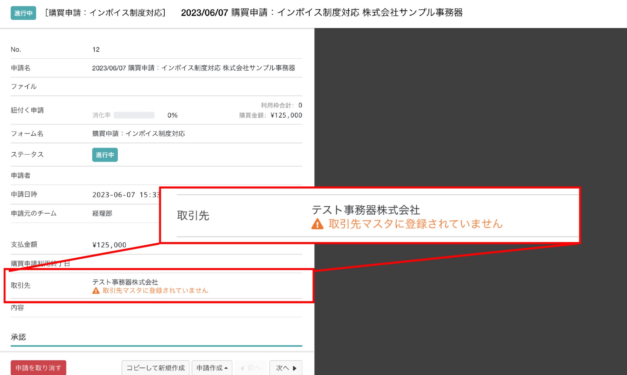The height and width of the screenshot is (375, 627).
Task: Click the left arrow on the 前へ button
Action: tap(242, 368)
